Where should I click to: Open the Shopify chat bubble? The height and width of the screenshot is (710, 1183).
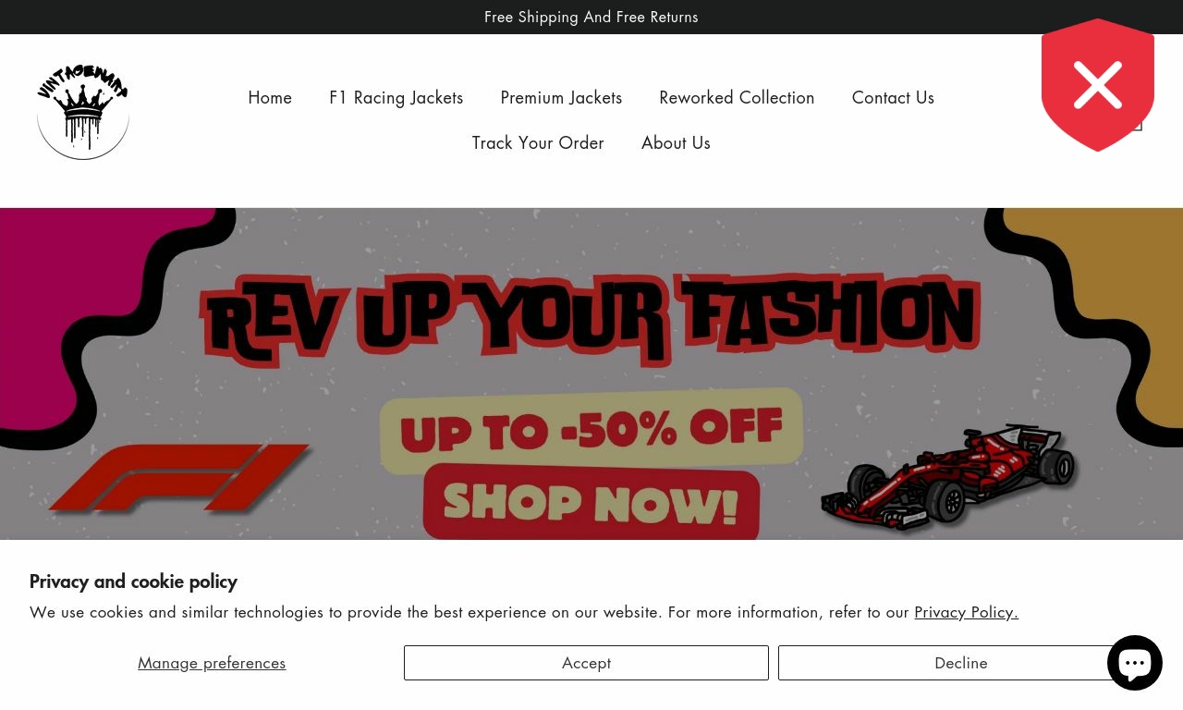pyautogui.click(x=1135, y=663)
